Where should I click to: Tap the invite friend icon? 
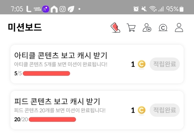(x=147, y=28)
